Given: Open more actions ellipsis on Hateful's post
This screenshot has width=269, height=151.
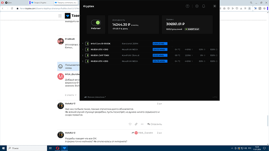Looking at the screenshot, I should (x=142, y=124).
